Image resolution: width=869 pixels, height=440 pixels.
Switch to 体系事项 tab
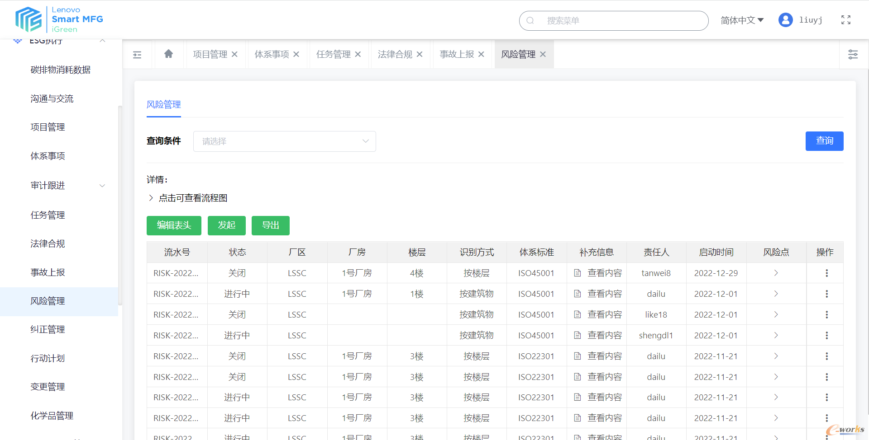pyautogui.click(x=272, y=54)
